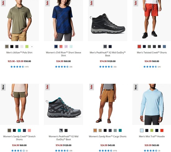The width and height of the screenshot is (171, 152).
Task: View star rating reviews for Men's Peakfreak Boot
Action: point(108,67)
